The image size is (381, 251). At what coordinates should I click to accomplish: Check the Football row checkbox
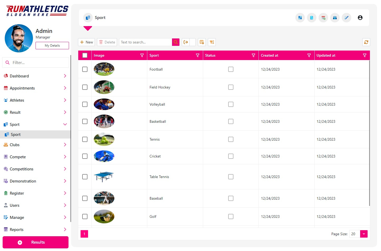(x=85, y=69)
